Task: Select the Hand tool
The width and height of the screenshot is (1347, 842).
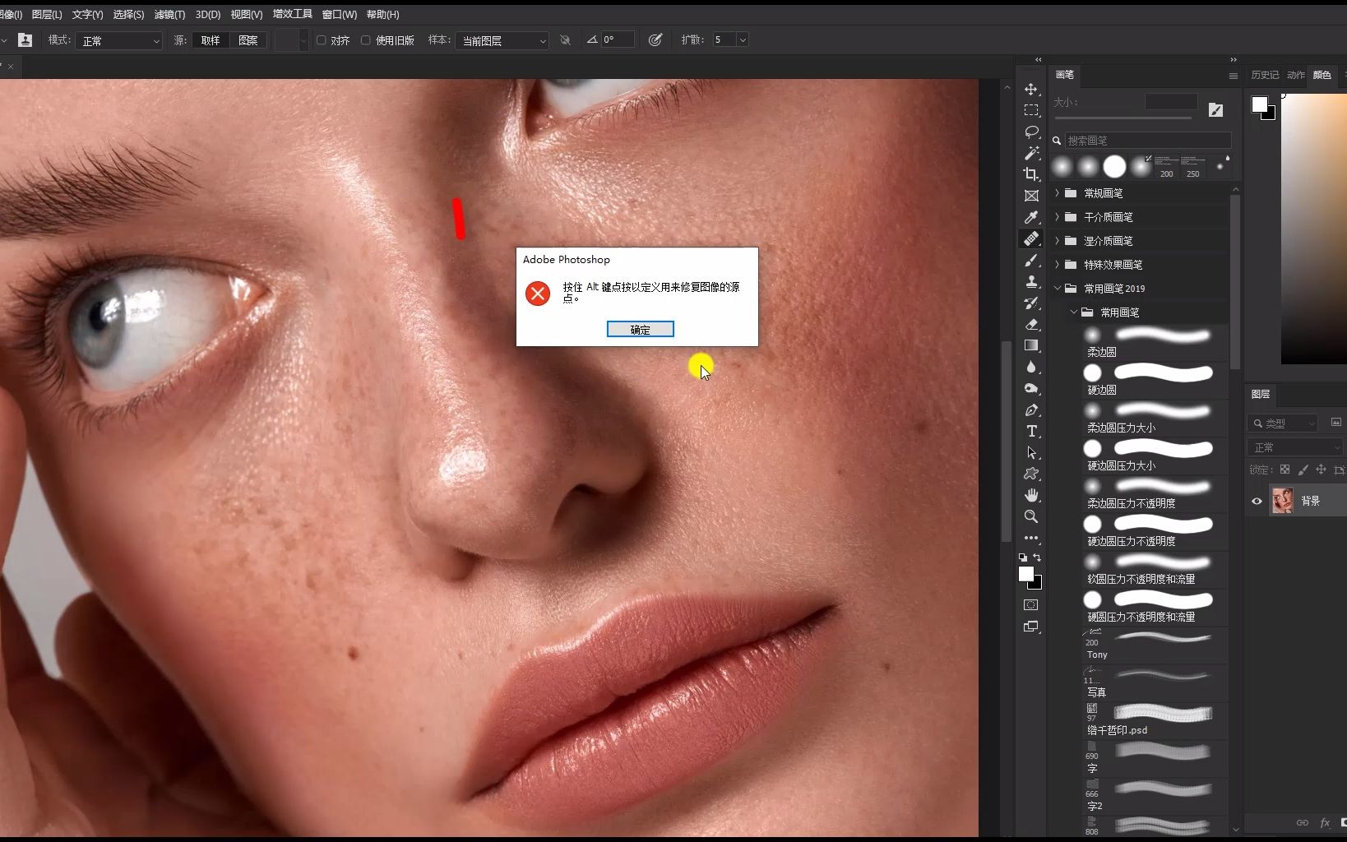Action: [x=1031, y=495]
